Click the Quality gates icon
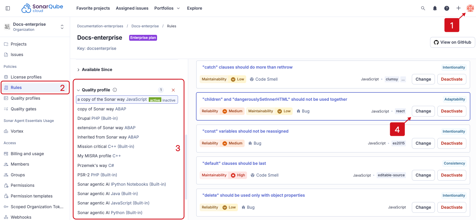Viewport: 476px width, 220px height. coord(6,109)
